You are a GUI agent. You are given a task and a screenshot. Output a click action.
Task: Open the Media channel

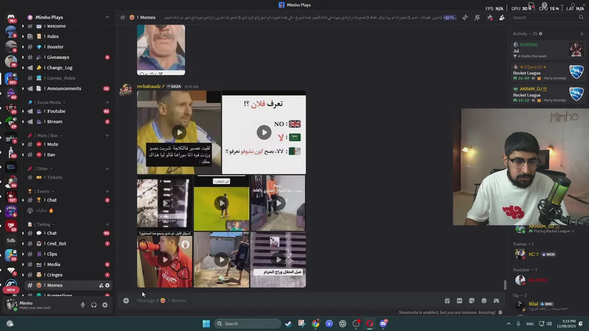(x=68, y=265)
